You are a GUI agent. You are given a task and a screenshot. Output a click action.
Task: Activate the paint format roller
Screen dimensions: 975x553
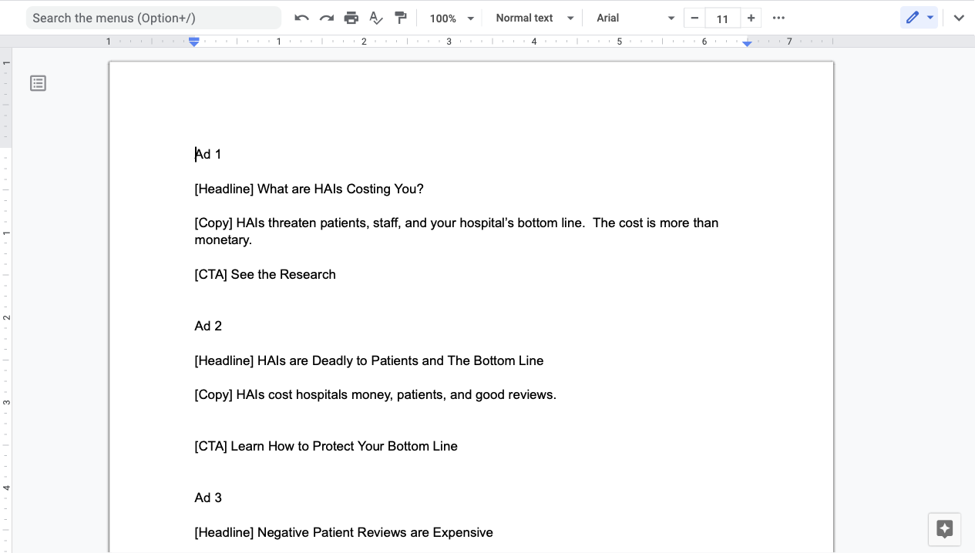pos(401,18)
